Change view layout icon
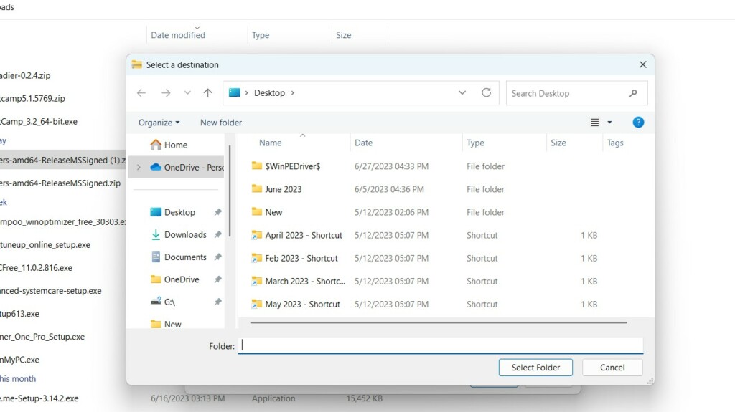Screen dimensions: 735x412 (x=595, y=123)
